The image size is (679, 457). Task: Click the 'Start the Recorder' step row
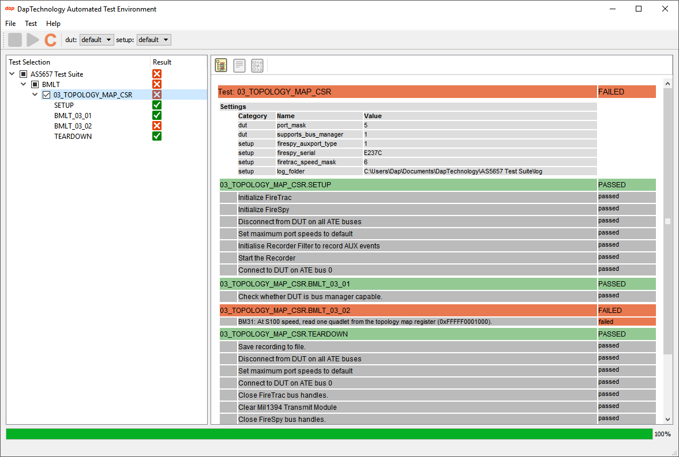point(418,258)
